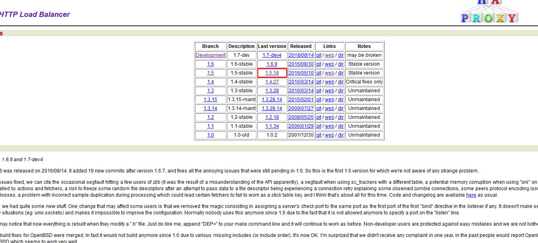538x243 pixels.
Task: Open the 1.3.14 branch link
Action: [210, 108]
